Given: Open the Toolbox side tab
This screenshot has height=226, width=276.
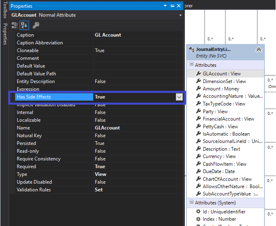Looking at the screenshot, I should [x=5, y=10].
